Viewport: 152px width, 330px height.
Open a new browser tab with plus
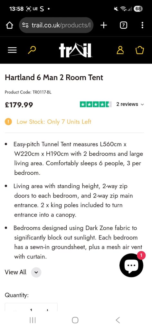click(x=104, y=25)
